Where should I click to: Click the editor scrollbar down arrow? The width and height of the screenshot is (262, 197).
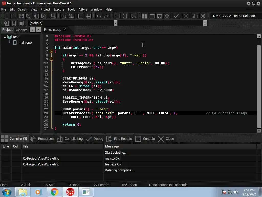point(259,131)
